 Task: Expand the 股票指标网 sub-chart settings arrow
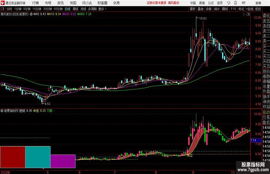[2, 111]
